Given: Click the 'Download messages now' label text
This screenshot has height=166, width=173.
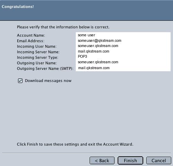Looking at the screenshot, I should [x=48, y=81].
